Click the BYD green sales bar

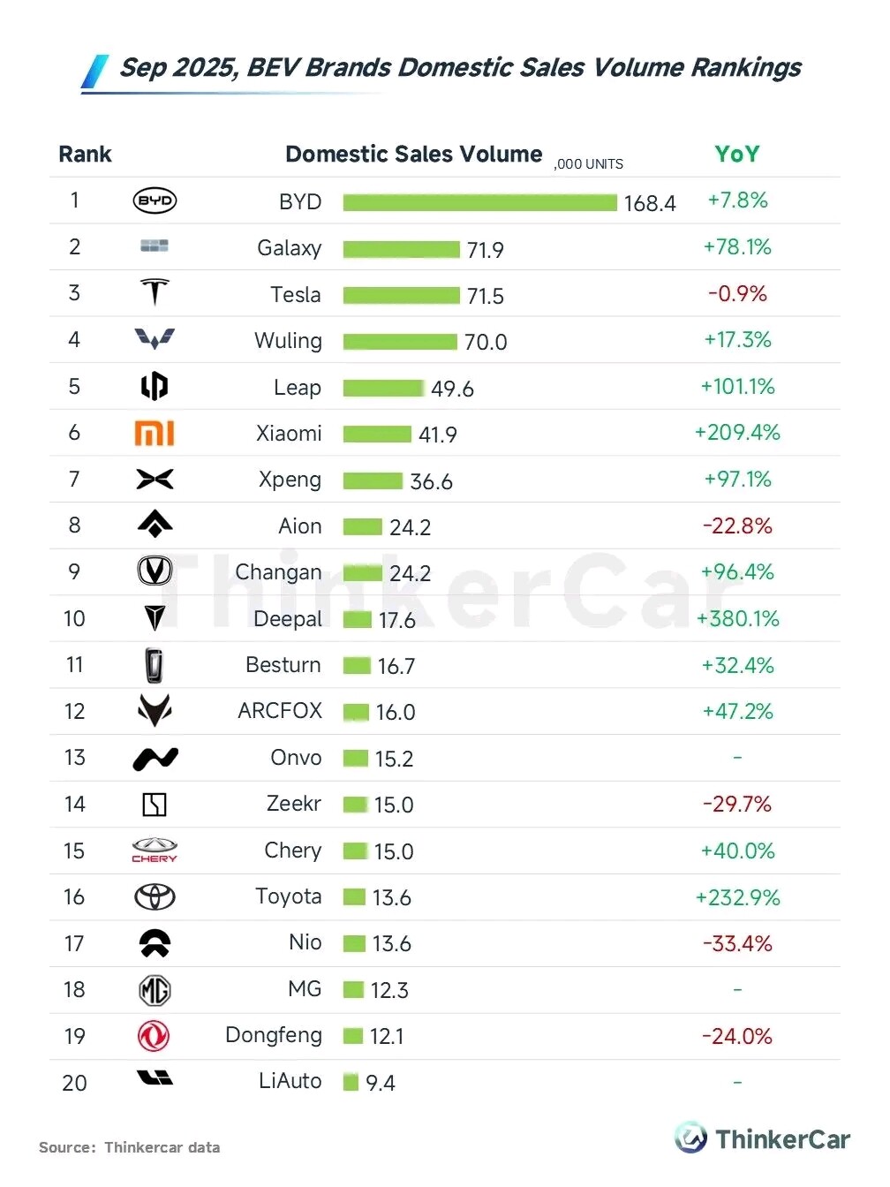tap(479, 203)
